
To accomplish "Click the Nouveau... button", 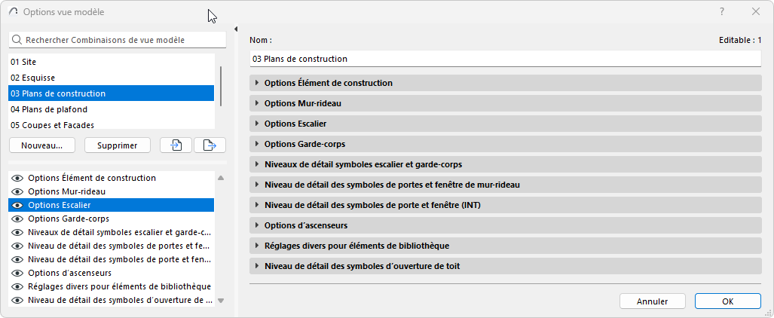I will pyautogui.click(x=42, y=145).
